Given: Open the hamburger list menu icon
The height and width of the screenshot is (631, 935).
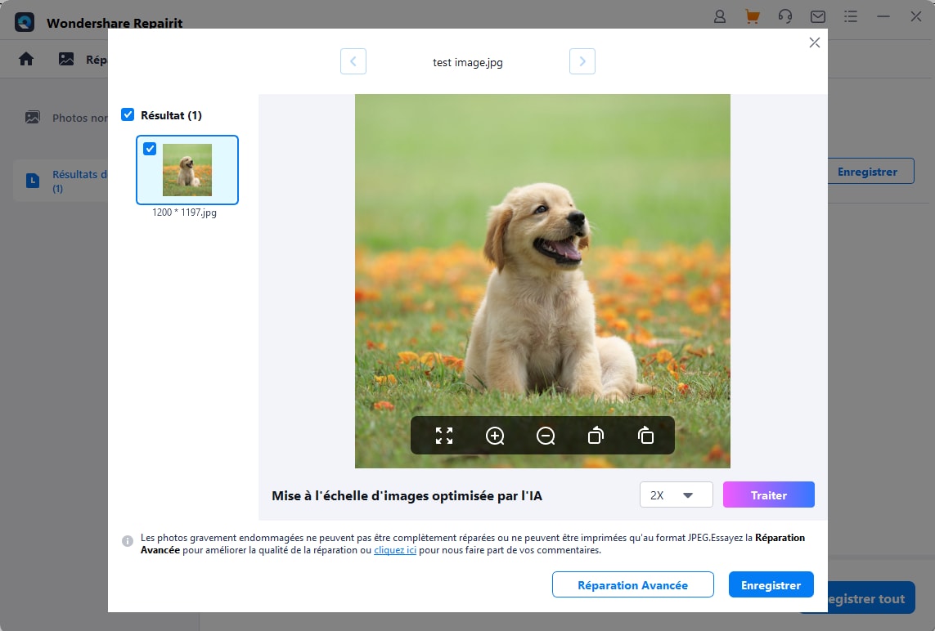Looking at the screenshot, I should (851, 16).
